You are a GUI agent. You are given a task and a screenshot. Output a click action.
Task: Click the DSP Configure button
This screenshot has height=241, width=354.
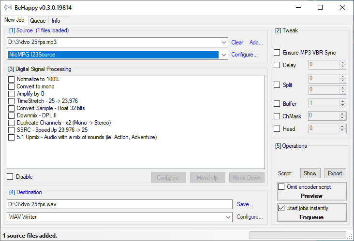(168, 178)
